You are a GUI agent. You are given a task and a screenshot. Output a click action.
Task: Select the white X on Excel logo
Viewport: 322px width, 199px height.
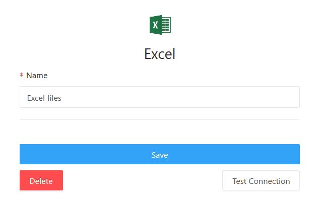[x=155, y=25]
